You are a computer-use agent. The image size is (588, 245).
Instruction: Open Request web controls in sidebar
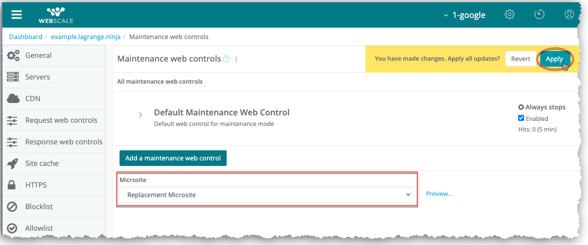[61, 120]
